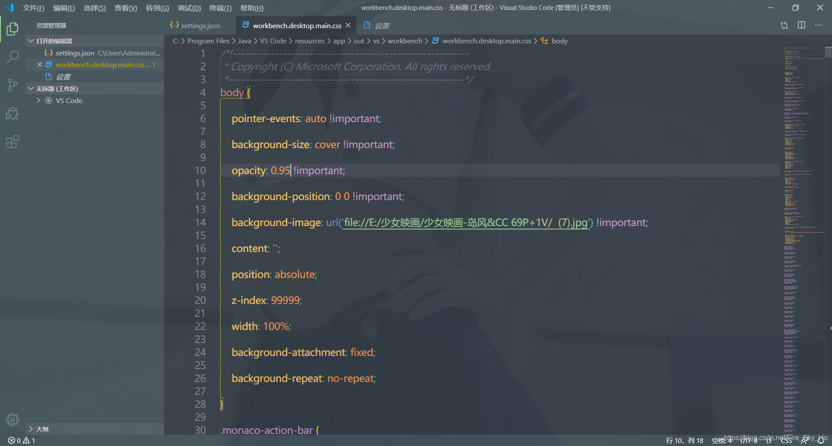The height and width of the screenshot is (446, 832).
Task: Click UTF-8 encoding in the status bar
Action: click(750, 440)
